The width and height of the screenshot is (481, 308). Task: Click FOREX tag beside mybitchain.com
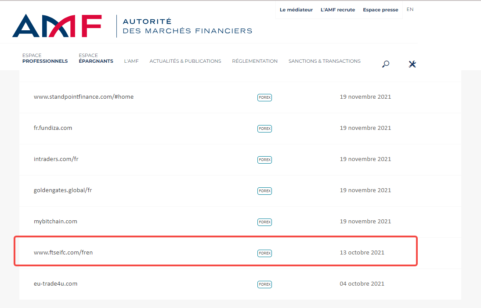pyautogui.click(x=264, y=222)
